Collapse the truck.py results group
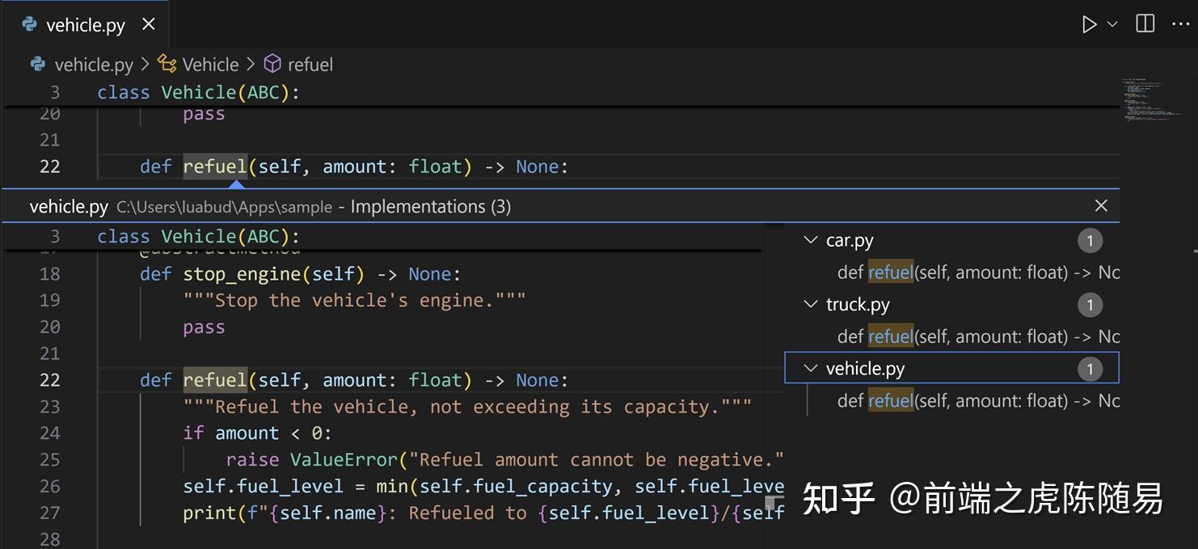This screenshot has width=1198, height=549. (x=811, y=304)
